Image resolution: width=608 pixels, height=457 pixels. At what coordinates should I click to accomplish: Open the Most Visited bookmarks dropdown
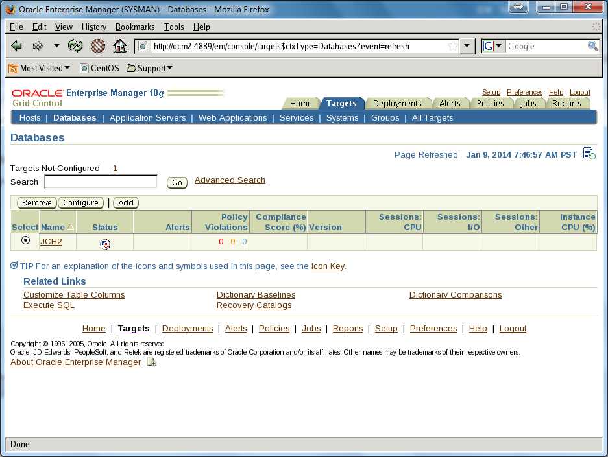tap(39, 68)
